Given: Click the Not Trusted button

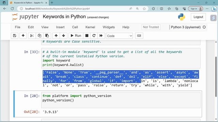Looking at the screenshot, I should (x=151, y=27).
